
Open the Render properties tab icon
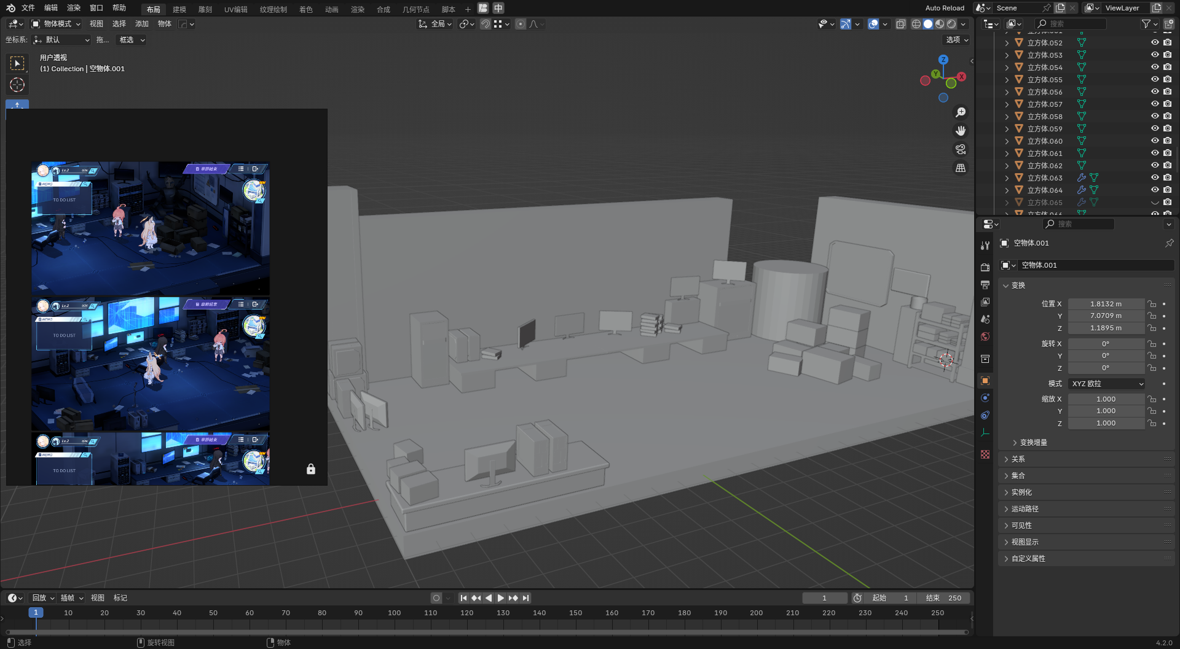point(985,267)
